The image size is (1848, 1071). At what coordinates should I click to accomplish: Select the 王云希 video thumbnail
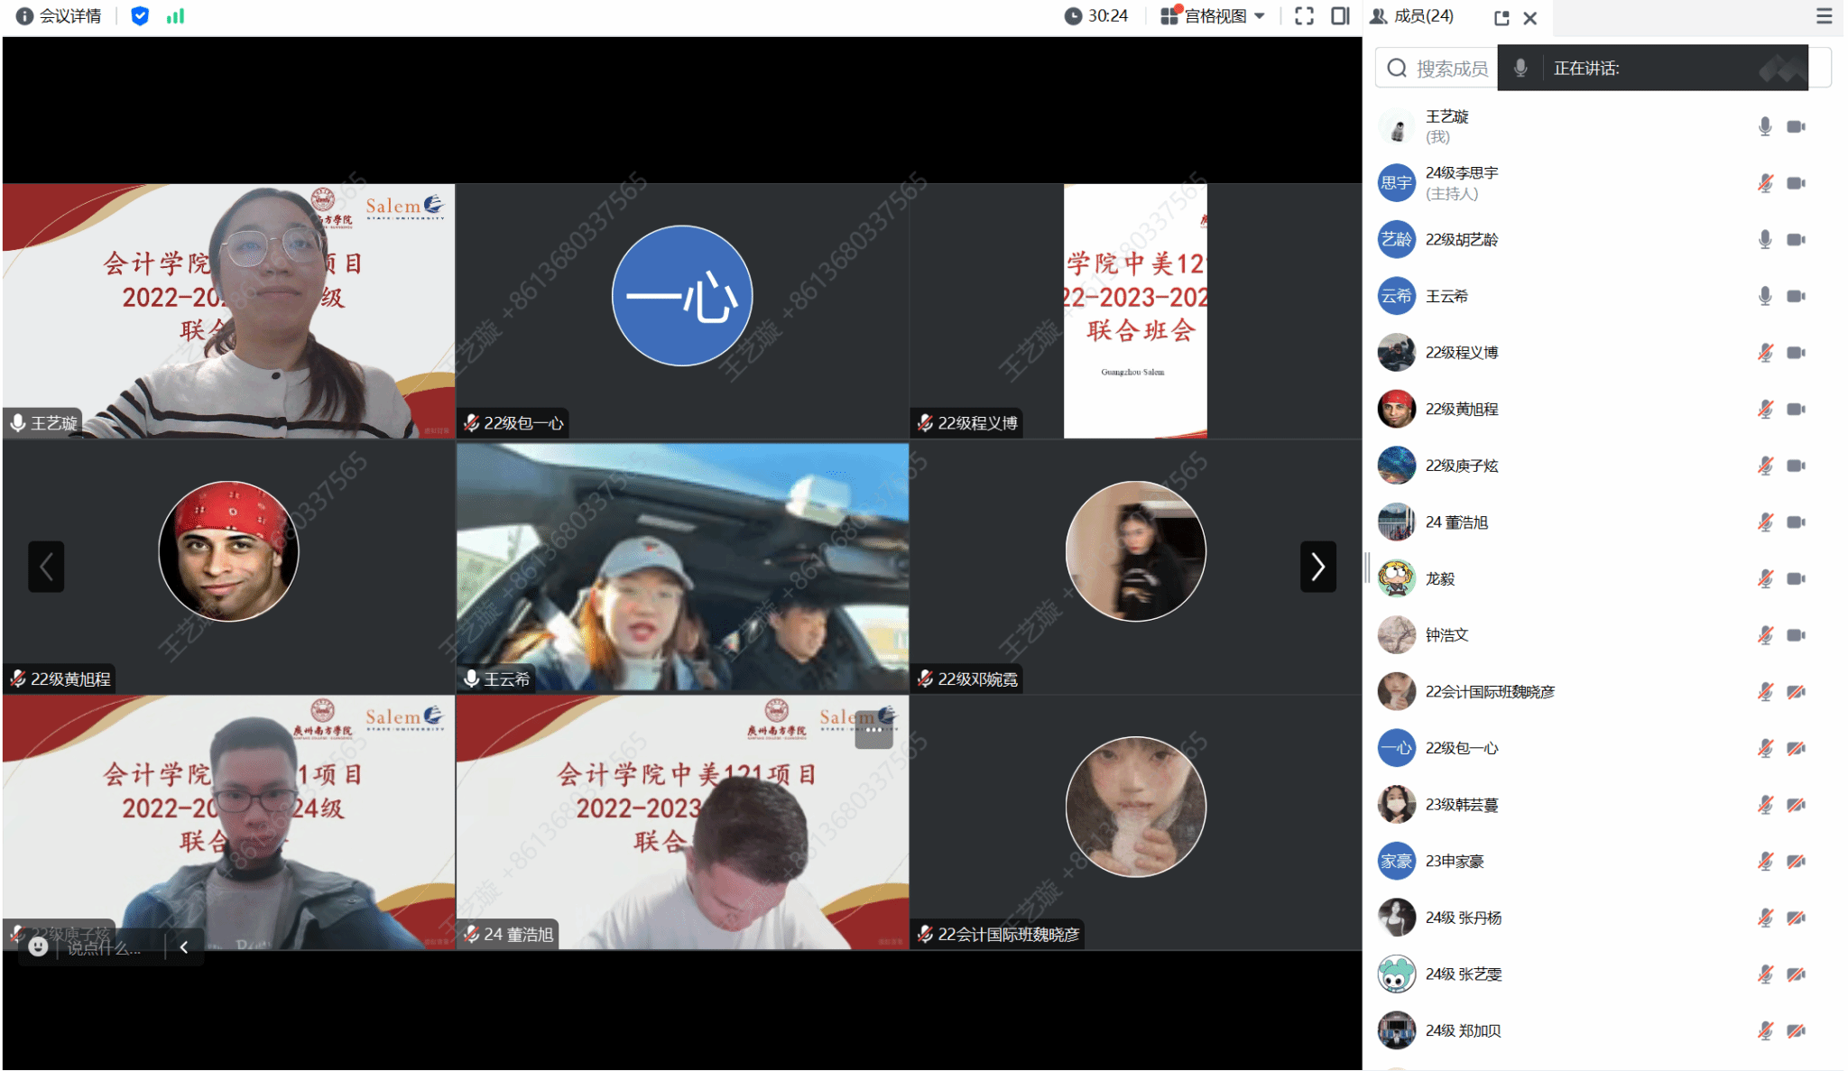pos(682,567)
